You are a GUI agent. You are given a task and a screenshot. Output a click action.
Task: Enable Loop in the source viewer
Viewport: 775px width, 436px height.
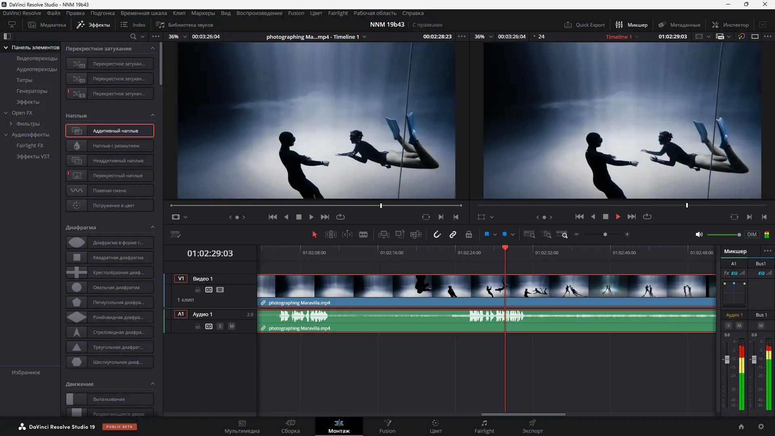click(341, 217)
